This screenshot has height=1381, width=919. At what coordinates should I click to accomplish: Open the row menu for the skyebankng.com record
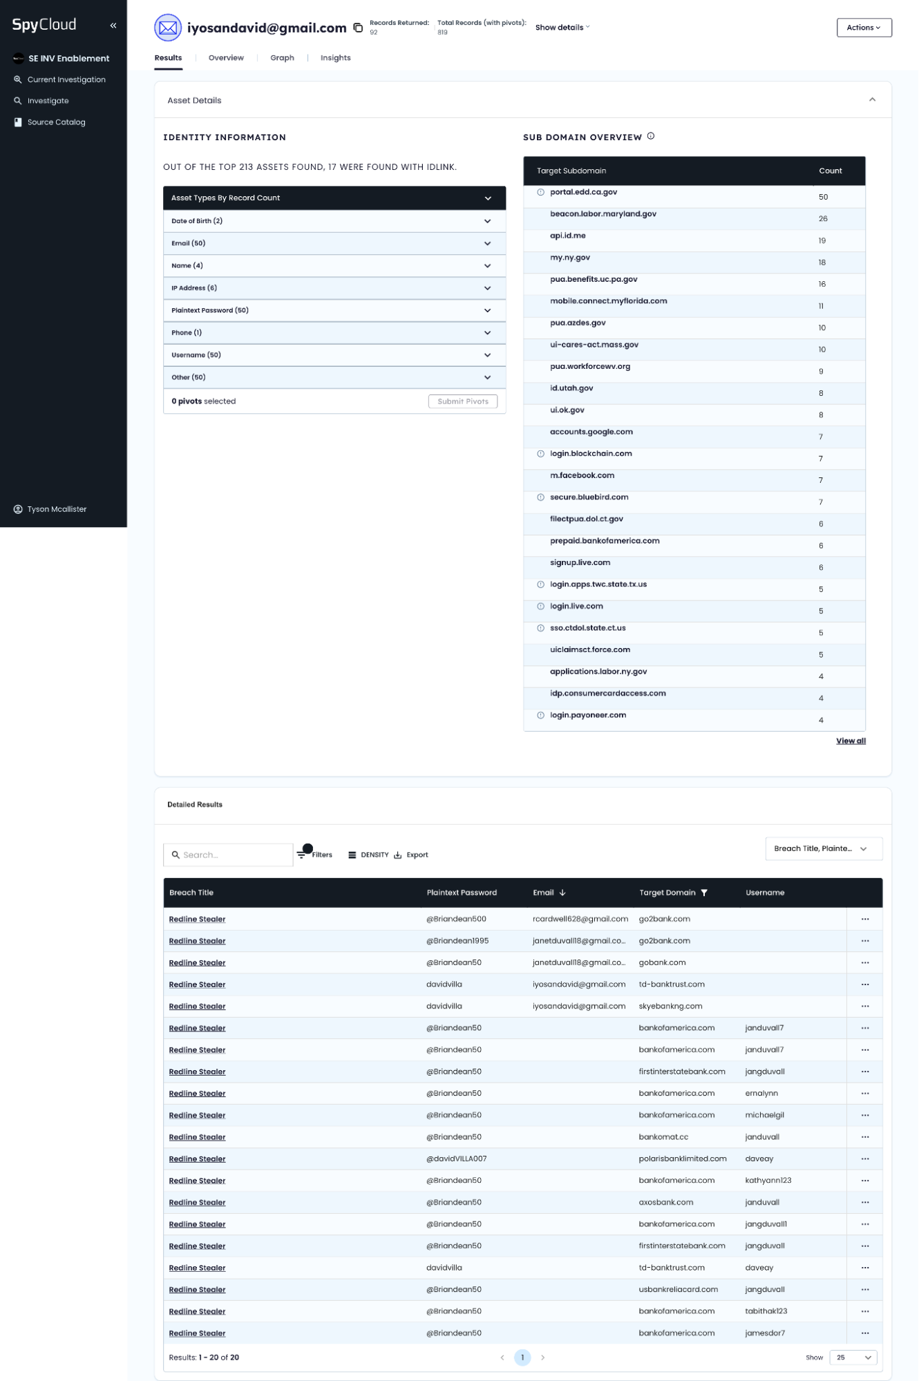click(865, 1006)
